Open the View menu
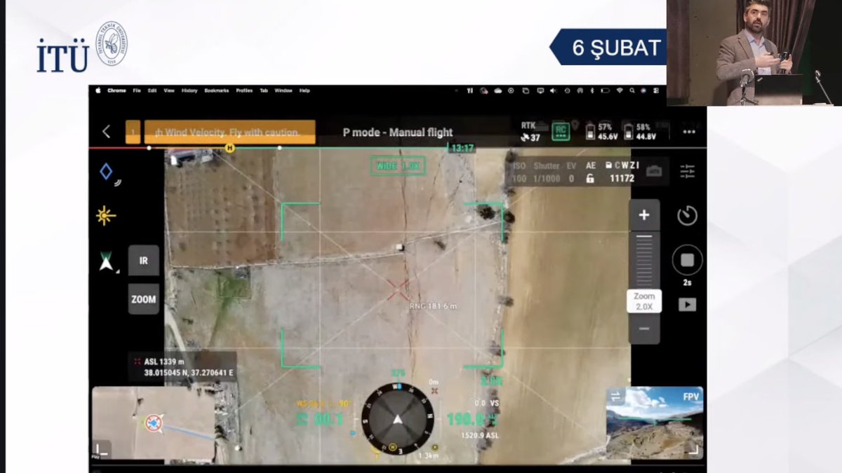842x473 pixels. tap(169, 90)
